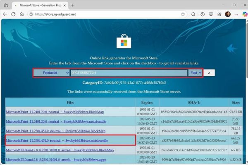248x165 pixels.
Task: Click the browser back arrow
Action: [5, 14]
